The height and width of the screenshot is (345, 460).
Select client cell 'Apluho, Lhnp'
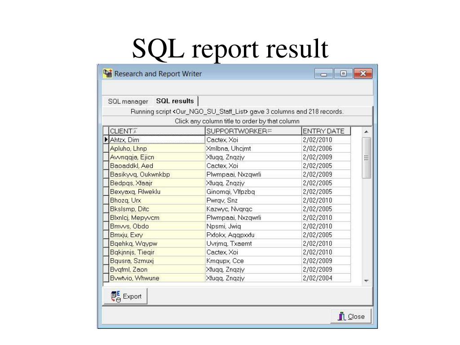pyautogui.click(x=157, y=148)
